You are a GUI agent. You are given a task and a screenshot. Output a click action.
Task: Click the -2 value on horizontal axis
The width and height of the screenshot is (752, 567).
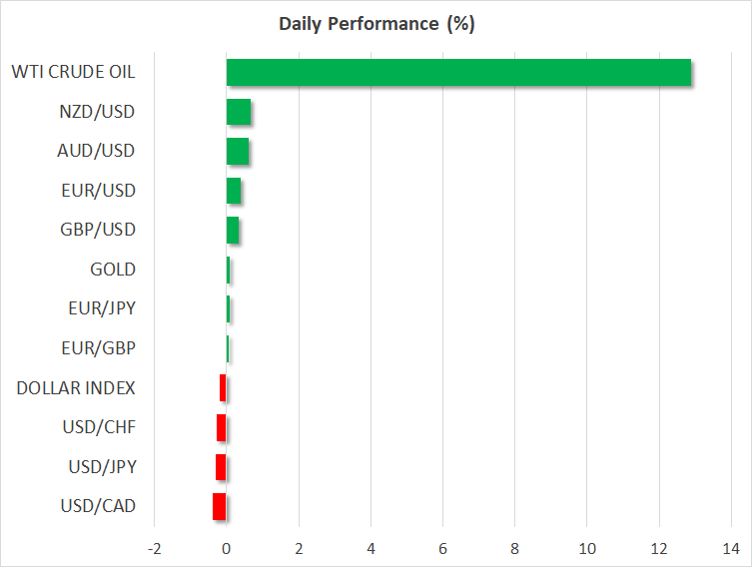click(154, 548)
